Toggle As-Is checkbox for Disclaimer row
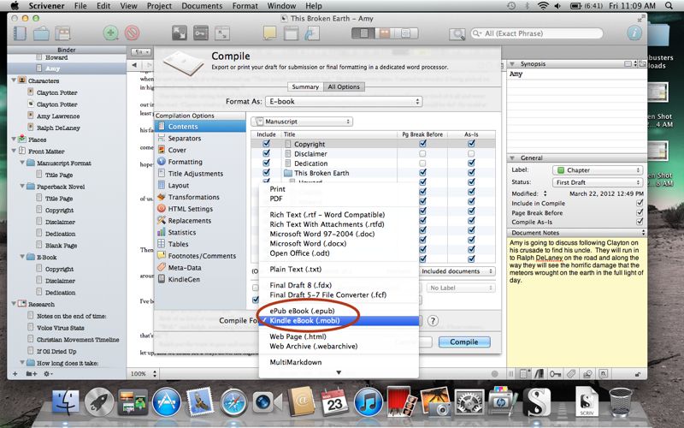This screenshot has height=428, width=684. tap(471, 153)
